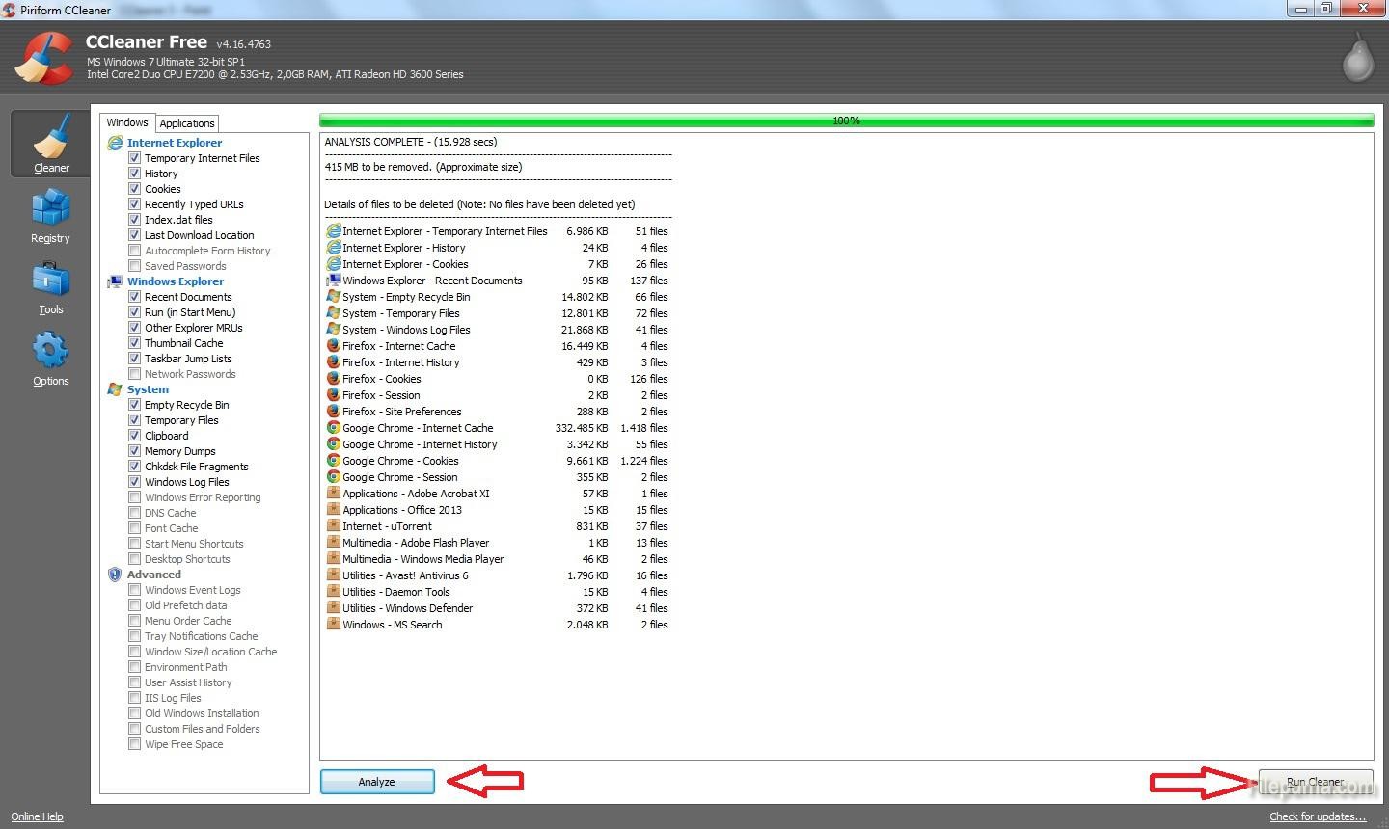Click the Windows Explorer category header

[175, 281]
